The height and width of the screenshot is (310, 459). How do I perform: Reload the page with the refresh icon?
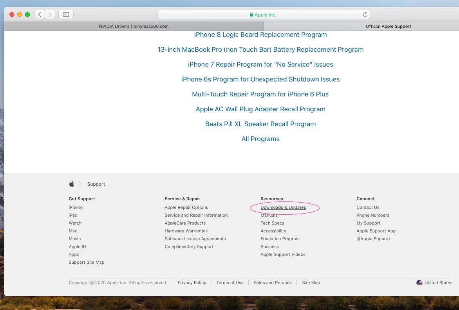tap(365, 15)
